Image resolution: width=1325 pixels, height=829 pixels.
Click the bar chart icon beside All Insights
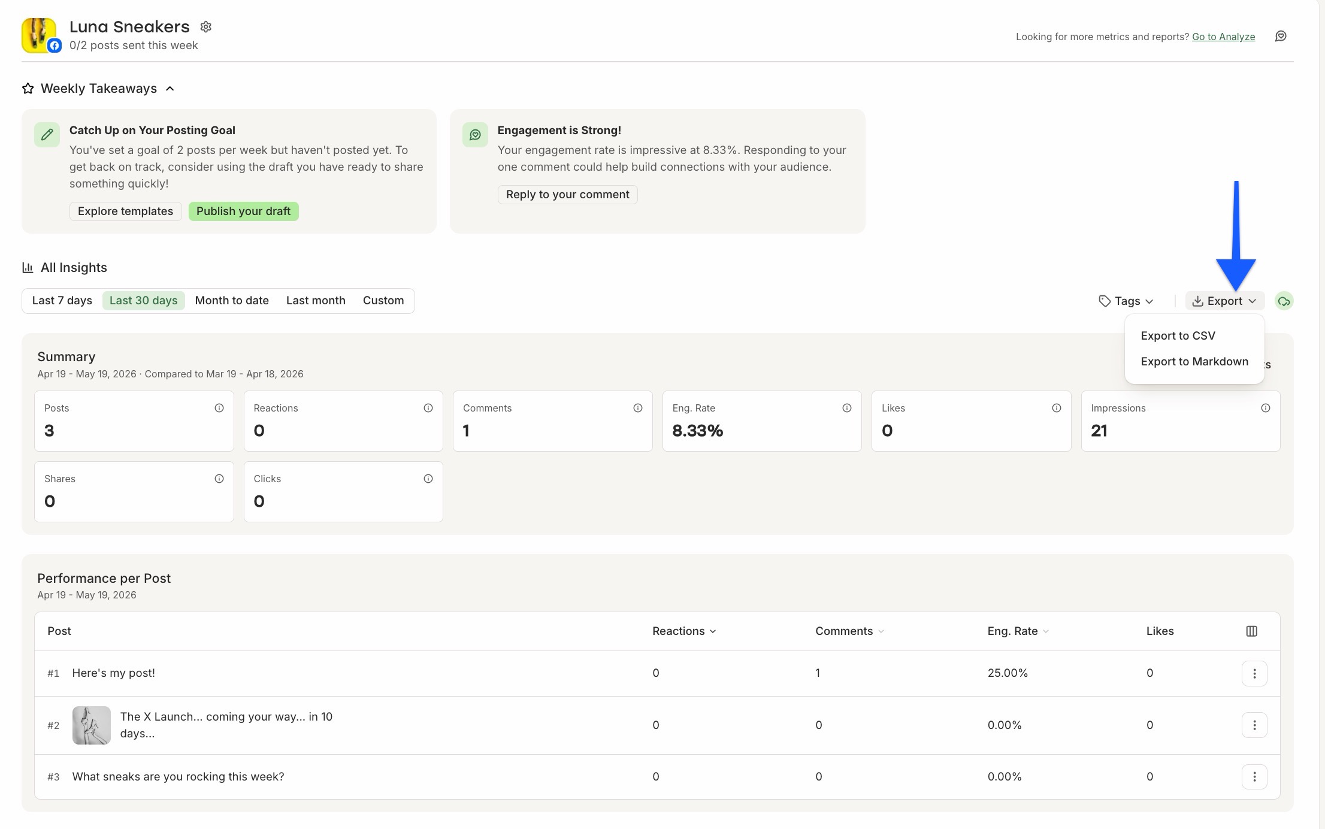(x=28, y=268)
